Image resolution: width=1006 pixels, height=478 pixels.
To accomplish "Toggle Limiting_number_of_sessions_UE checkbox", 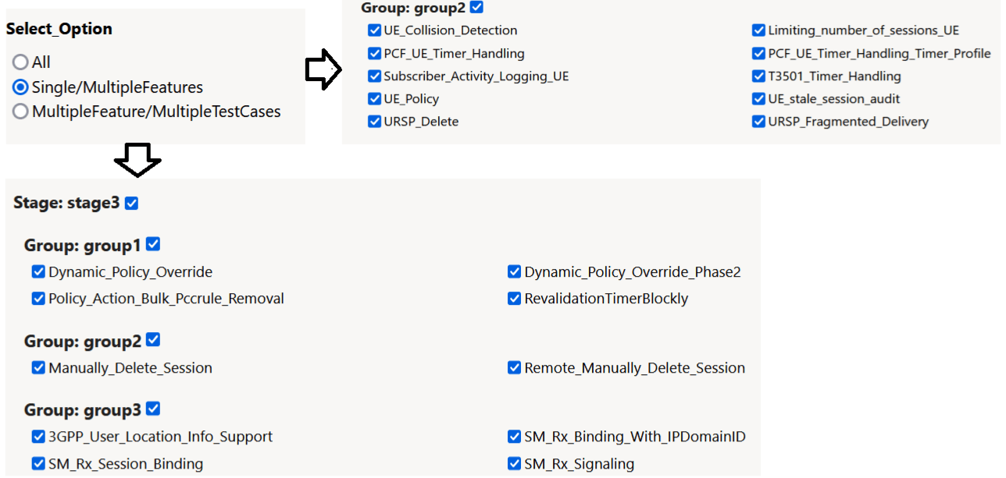I will pyautogui.click(x=758, y=30).
